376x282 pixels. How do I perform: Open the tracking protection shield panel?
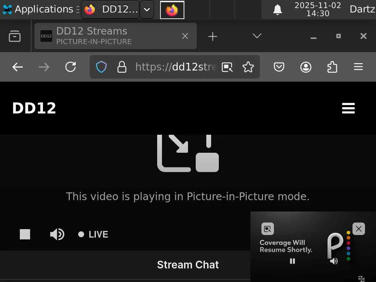tap(101, 67)
